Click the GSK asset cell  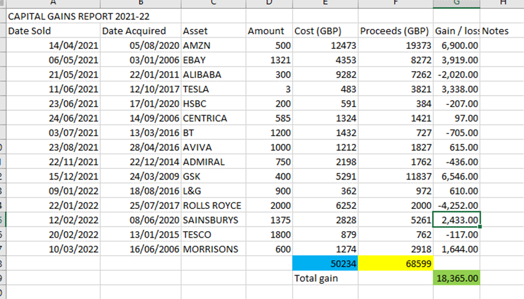214,176
